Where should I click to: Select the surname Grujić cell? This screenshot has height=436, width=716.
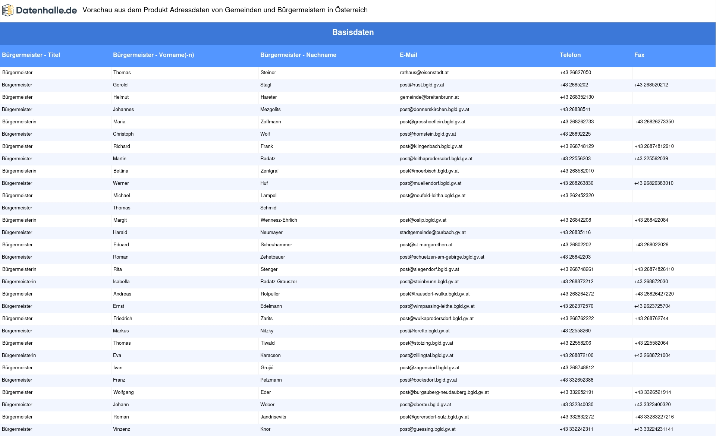[x=267, y=368]
